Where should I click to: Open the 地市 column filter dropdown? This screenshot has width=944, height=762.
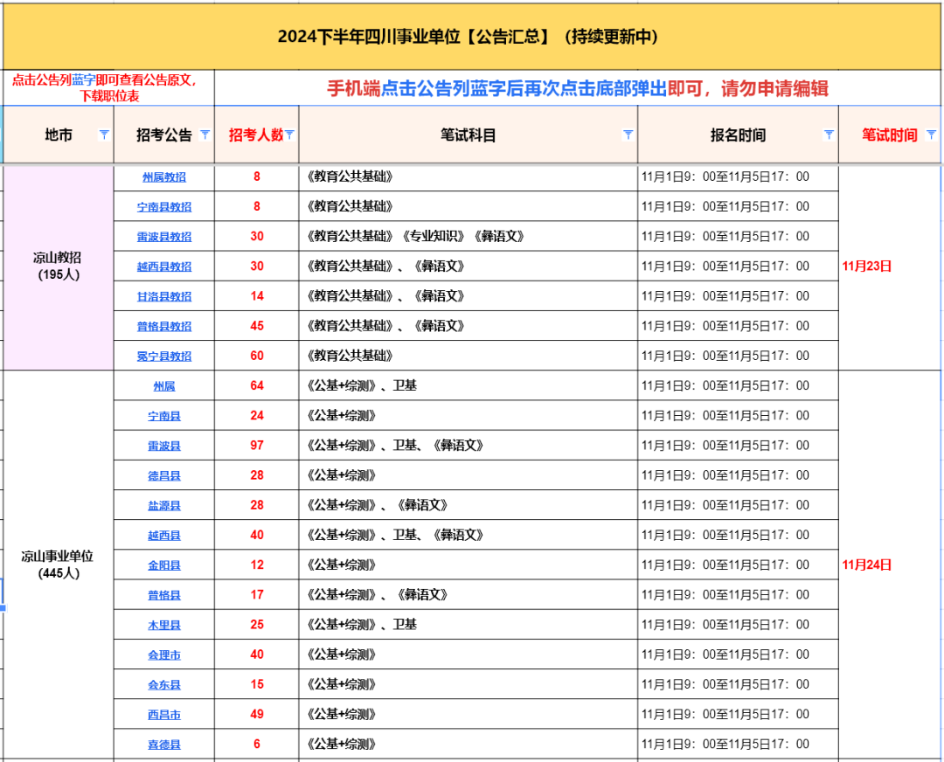(104, 135)
